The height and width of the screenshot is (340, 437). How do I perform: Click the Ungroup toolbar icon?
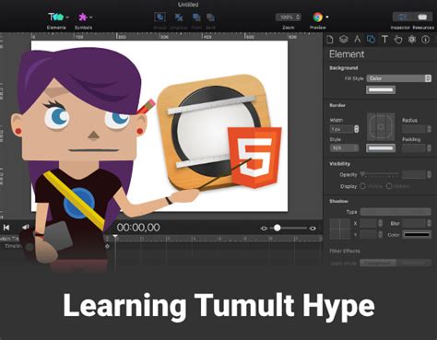(179, 18)
